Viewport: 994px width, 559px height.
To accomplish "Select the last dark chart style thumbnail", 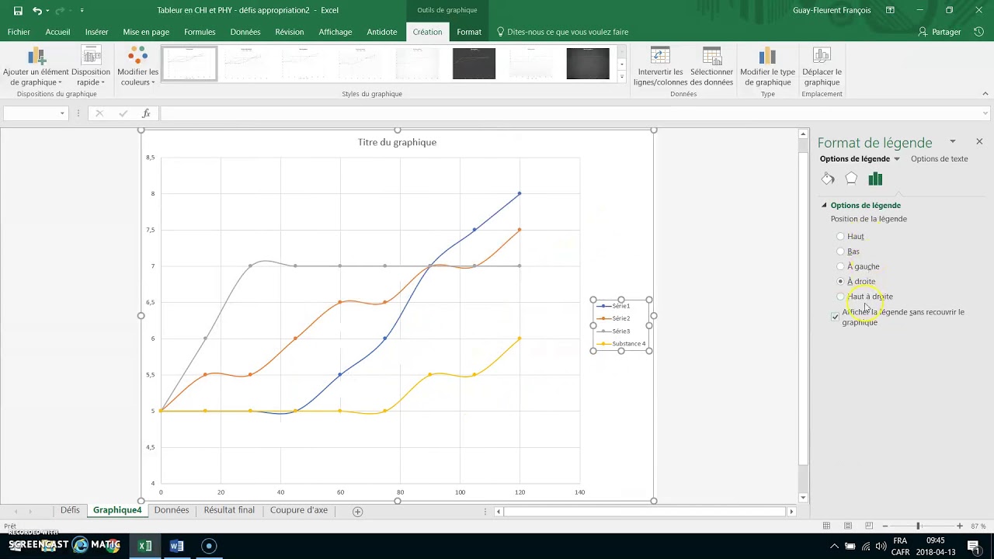I will [x=588, y=64].
